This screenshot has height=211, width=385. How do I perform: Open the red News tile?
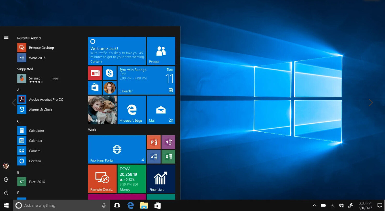coord(95,73)
